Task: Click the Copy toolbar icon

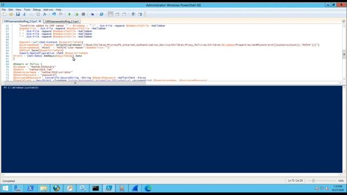Action: coord(31,14)
